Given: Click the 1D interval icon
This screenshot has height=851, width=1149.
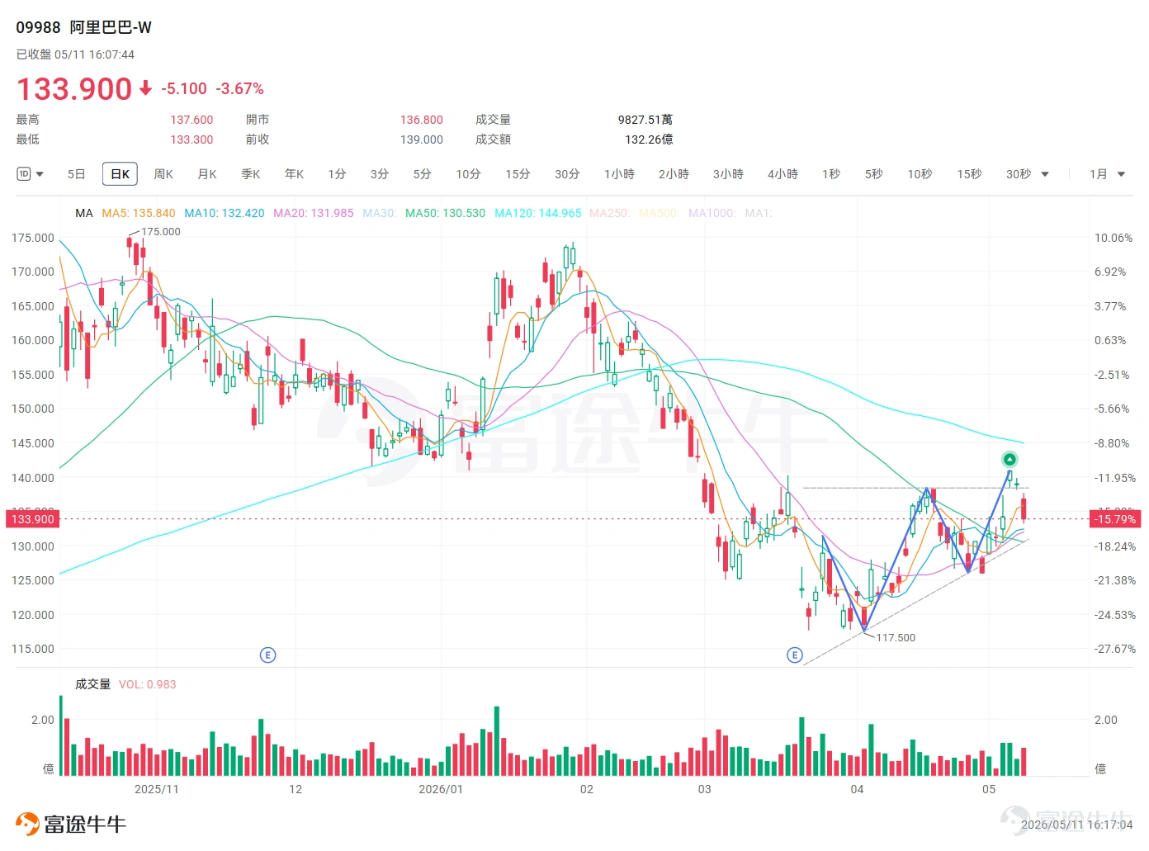Looking at the screenshot, I should pos(23,174).
